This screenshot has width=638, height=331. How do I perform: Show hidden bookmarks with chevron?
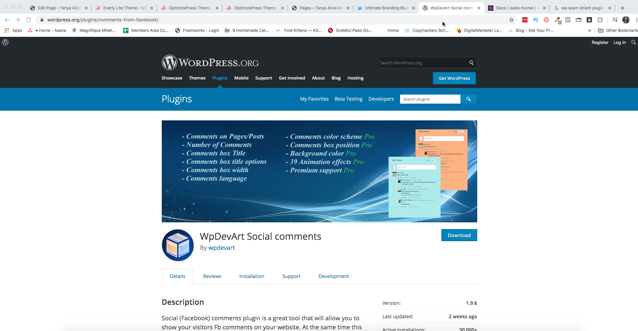coord(590,31)
